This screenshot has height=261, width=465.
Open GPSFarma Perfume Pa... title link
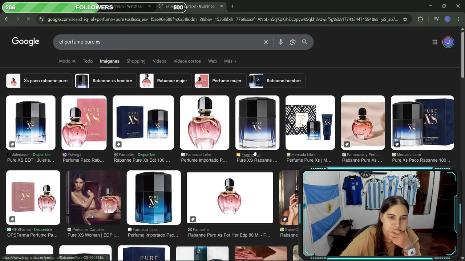[x=32, y=235]
